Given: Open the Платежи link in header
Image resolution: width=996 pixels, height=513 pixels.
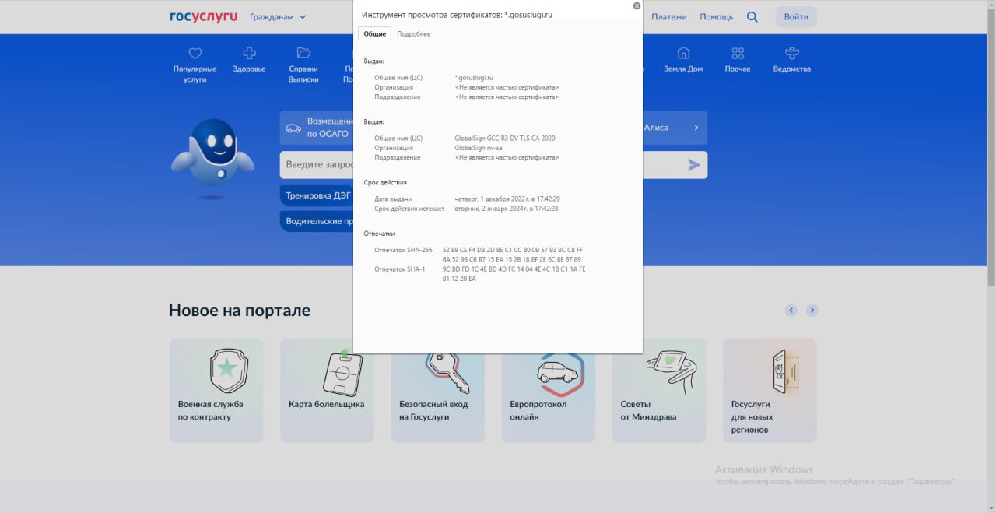Looking at the screenshot, I should coord(669,16).
